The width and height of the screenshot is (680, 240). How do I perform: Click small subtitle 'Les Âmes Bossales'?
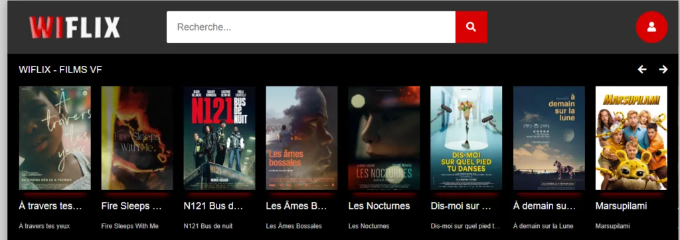pyautogui.click(x=294, y=226)
